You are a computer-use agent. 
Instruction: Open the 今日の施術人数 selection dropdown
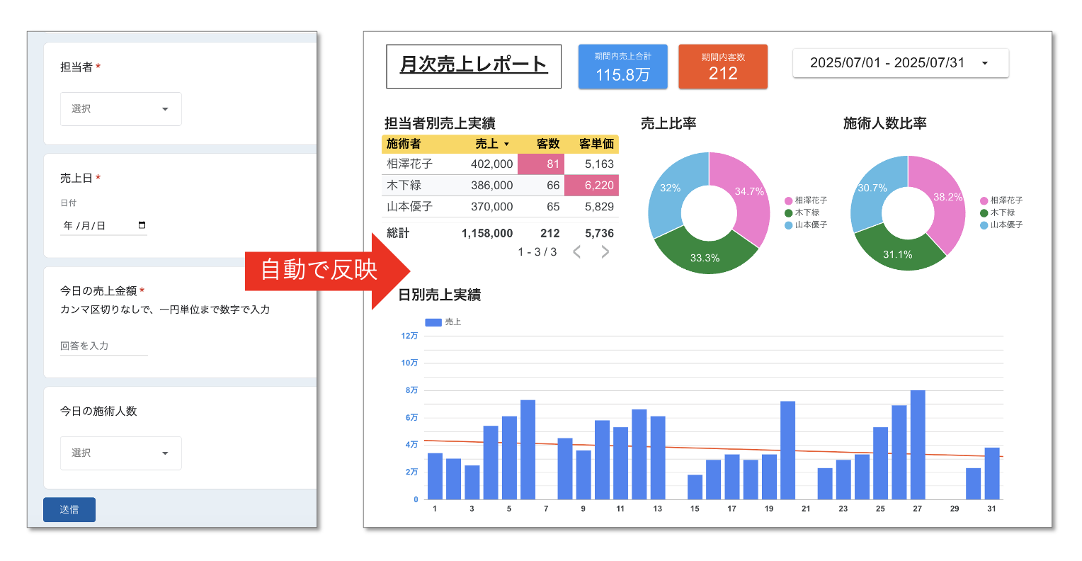click(x=120, y=453)
